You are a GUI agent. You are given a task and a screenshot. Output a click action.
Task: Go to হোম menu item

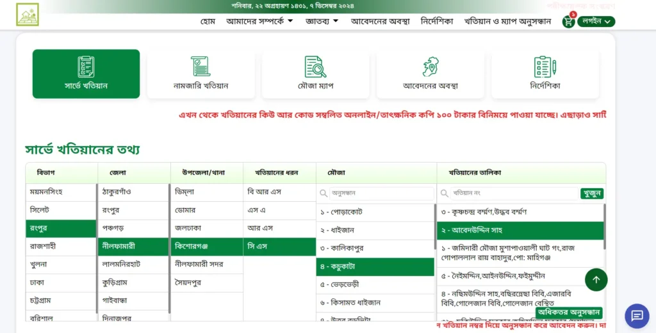tap(208, 21)
